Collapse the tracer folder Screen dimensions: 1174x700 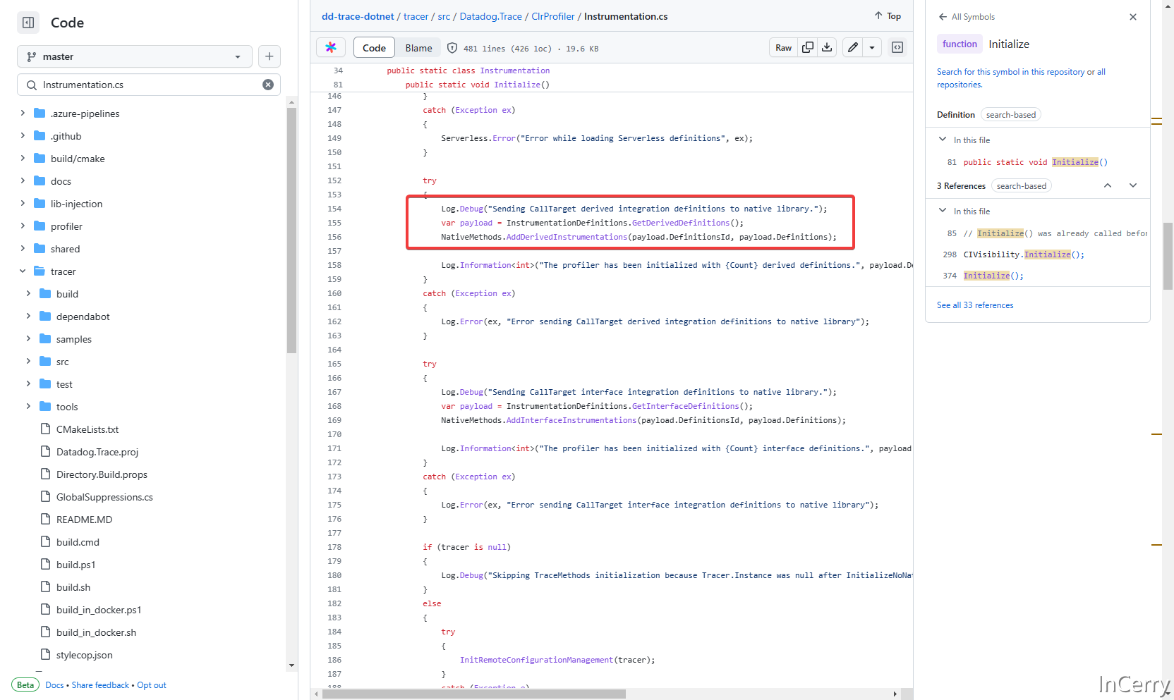[x=23, y=271]
